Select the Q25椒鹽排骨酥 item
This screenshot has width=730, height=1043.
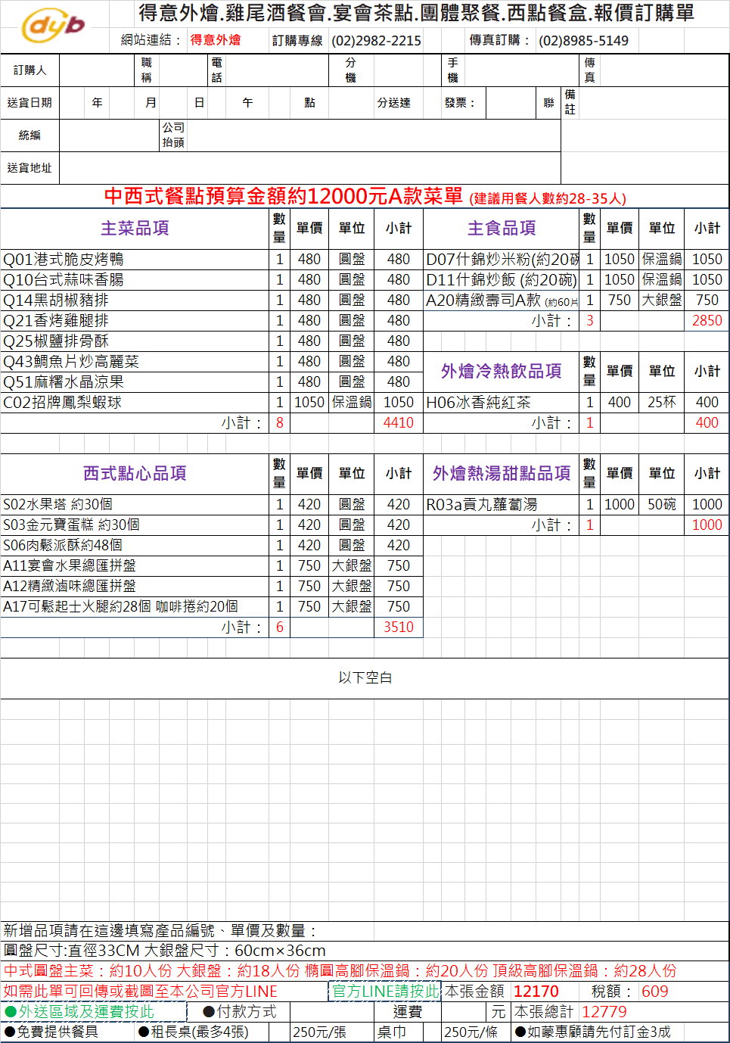point(135,341)
